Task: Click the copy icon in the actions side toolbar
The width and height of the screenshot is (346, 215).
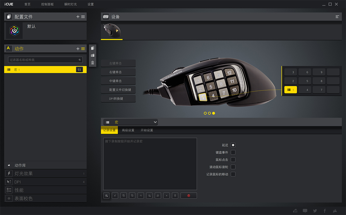Action: tap(93, 48)
